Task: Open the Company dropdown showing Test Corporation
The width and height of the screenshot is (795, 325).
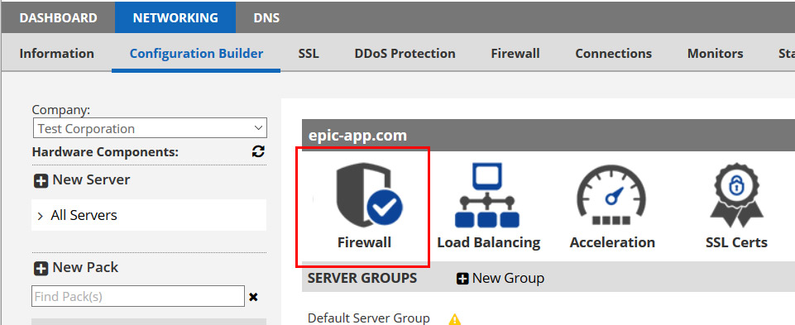Action: point(150,128)
